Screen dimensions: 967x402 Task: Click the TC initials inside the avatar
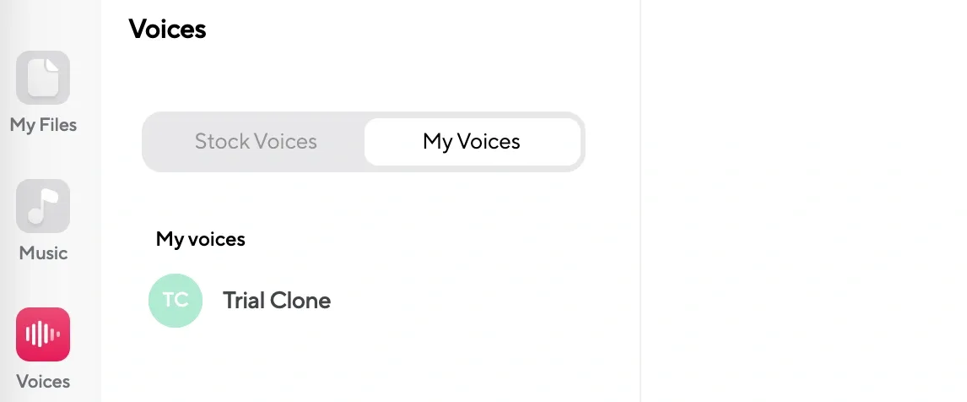(x=176, y=301)
